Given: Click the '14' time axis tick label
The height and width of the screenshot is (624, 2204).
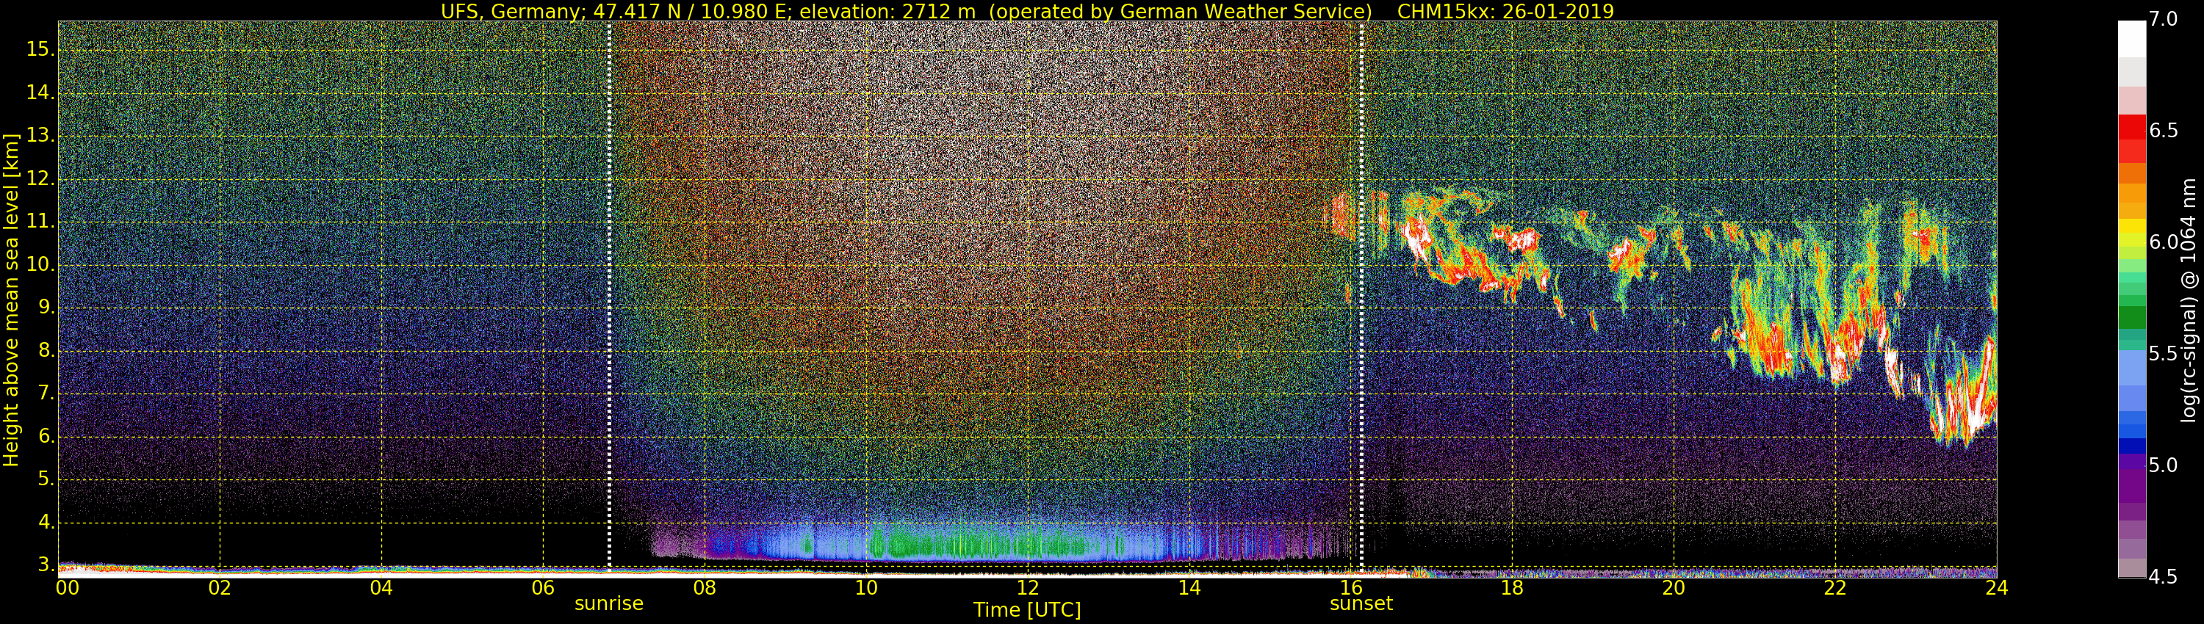Looking at the screenshot, I should point(1189,587).
